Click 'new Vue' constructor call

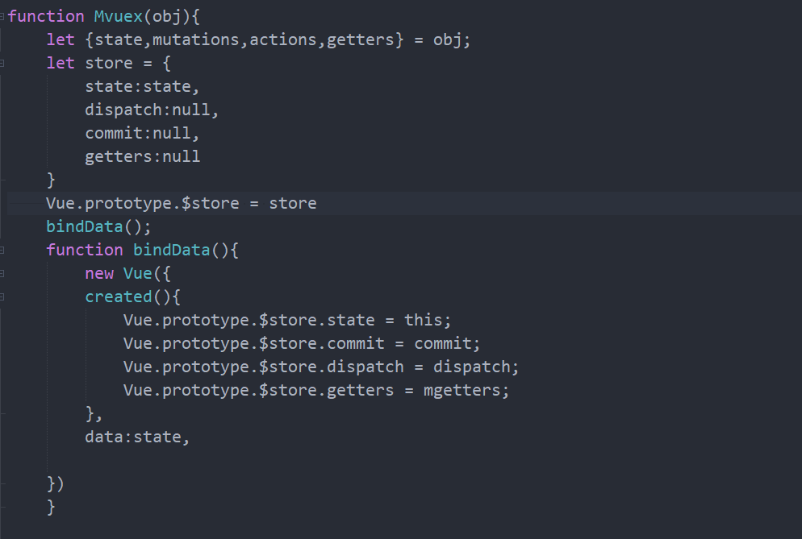[x=123, y=273]
